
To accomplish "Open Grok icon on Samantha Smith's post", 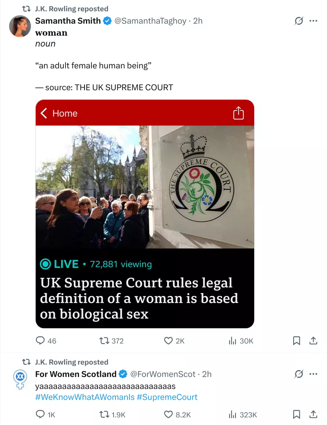I will (299, 21).
